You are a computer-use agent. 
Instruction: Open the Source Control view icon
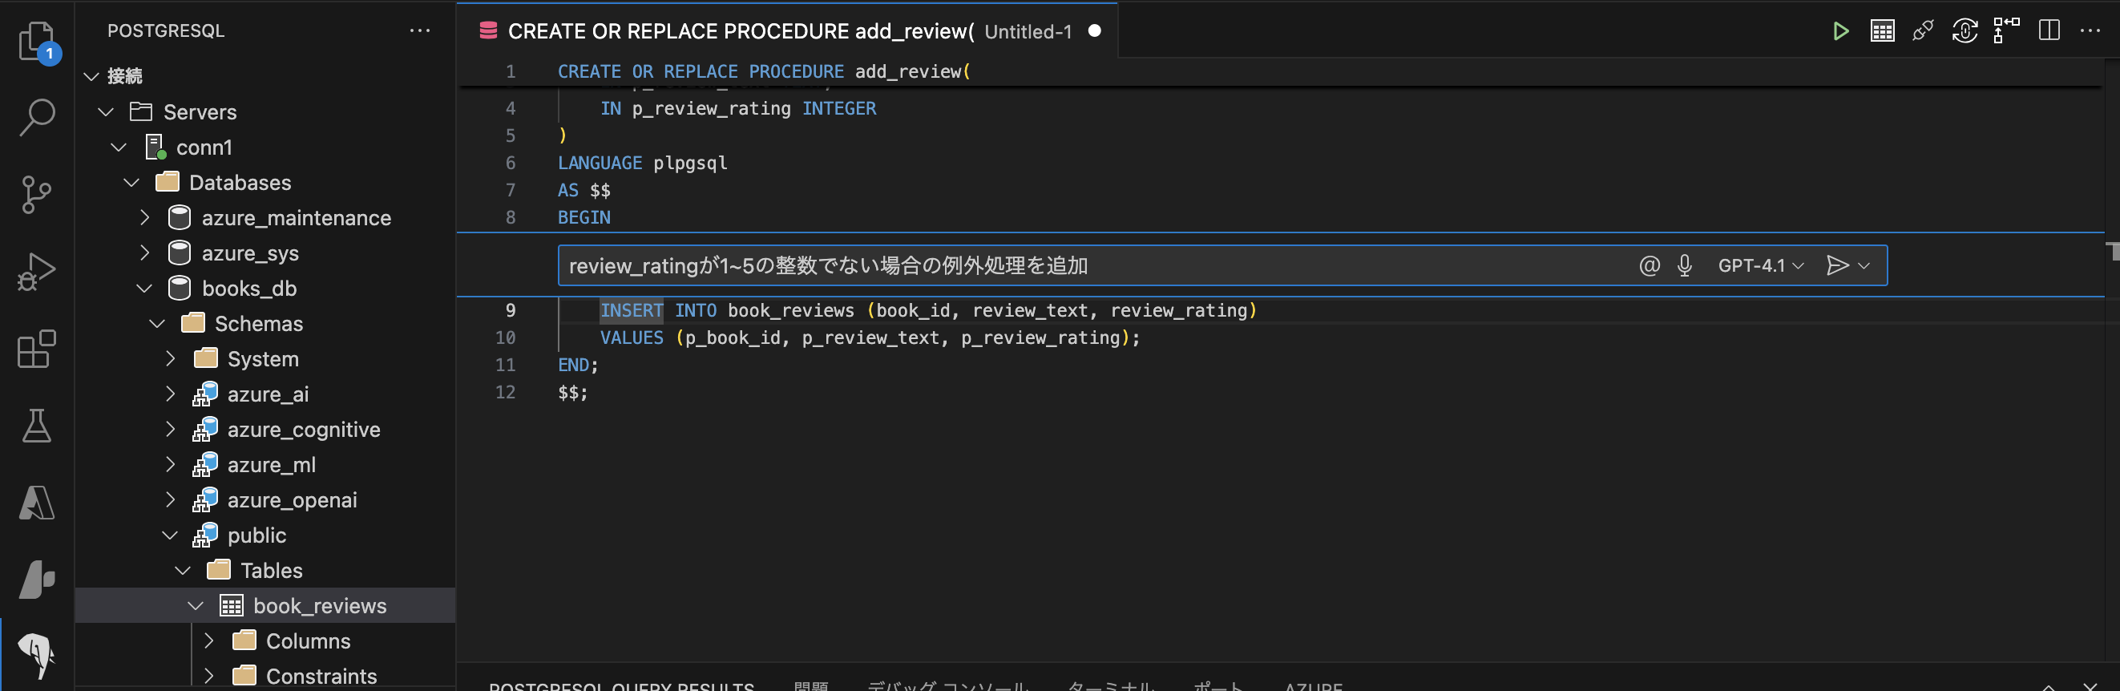point(37,195)
